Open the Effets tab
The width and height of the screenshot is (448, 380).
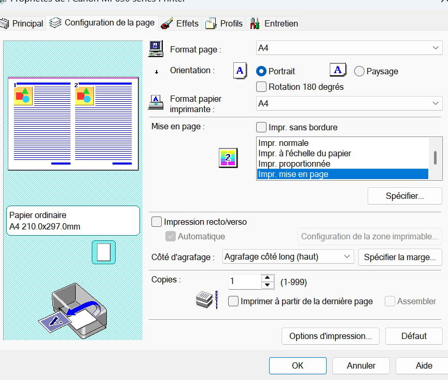coord(179,23)
